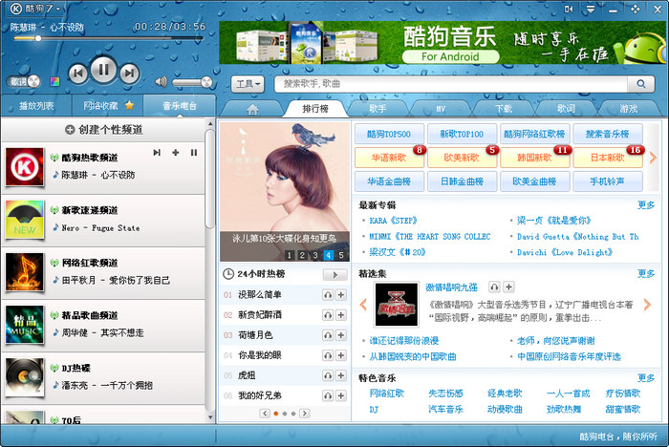
Task: Open the 汽车音乐 category link
Action: pyautogui.click(x=445, y=410)
